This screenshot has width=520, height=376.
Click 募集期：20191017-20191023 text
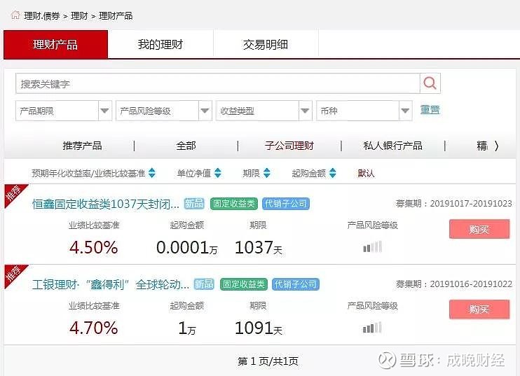point(454,204)
